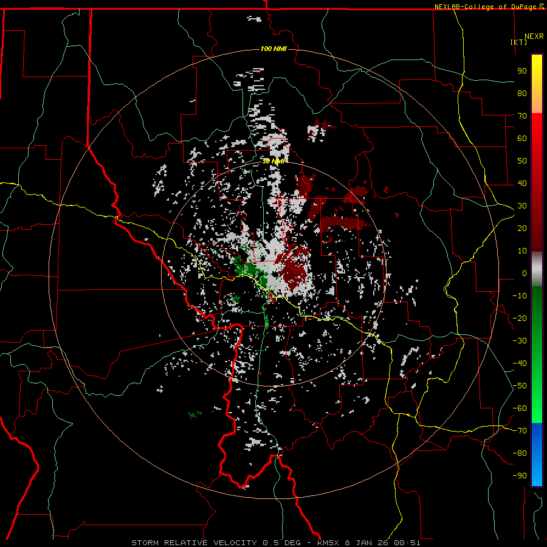Click the Storm Relative Velocity caption text
Screen dimensions: 547x547
click(276, 543)
